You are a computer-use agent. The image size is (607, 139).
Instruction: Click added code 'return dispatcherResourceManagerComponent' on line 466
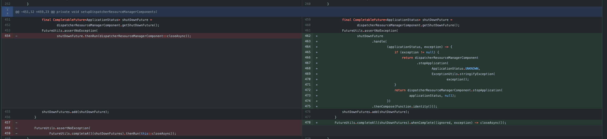pos(440,58)
